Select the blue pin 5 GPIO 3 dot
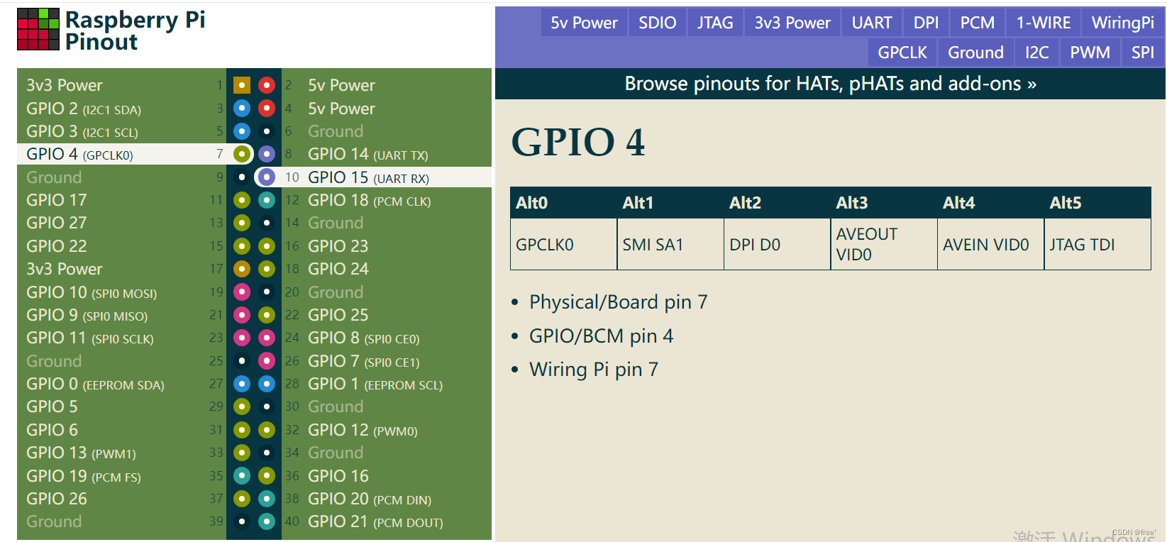Viewport: 1167px width, 542px height. [x=242, y=131]
